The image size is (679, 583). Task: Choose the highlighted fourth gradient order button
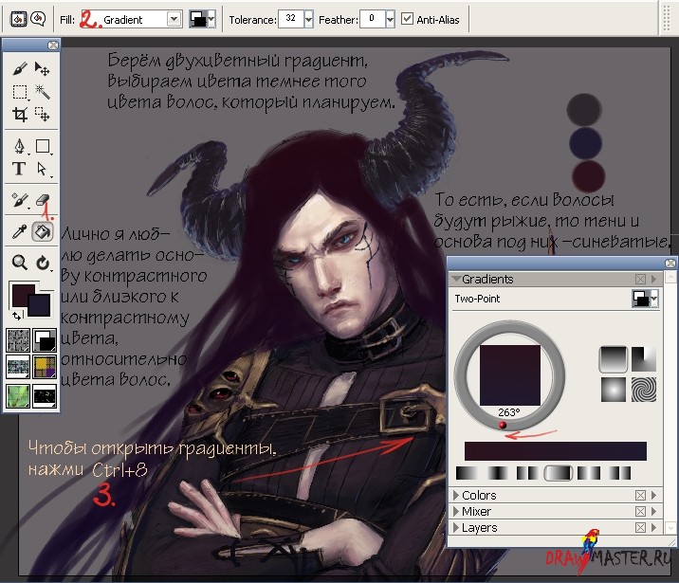[559, 473]
